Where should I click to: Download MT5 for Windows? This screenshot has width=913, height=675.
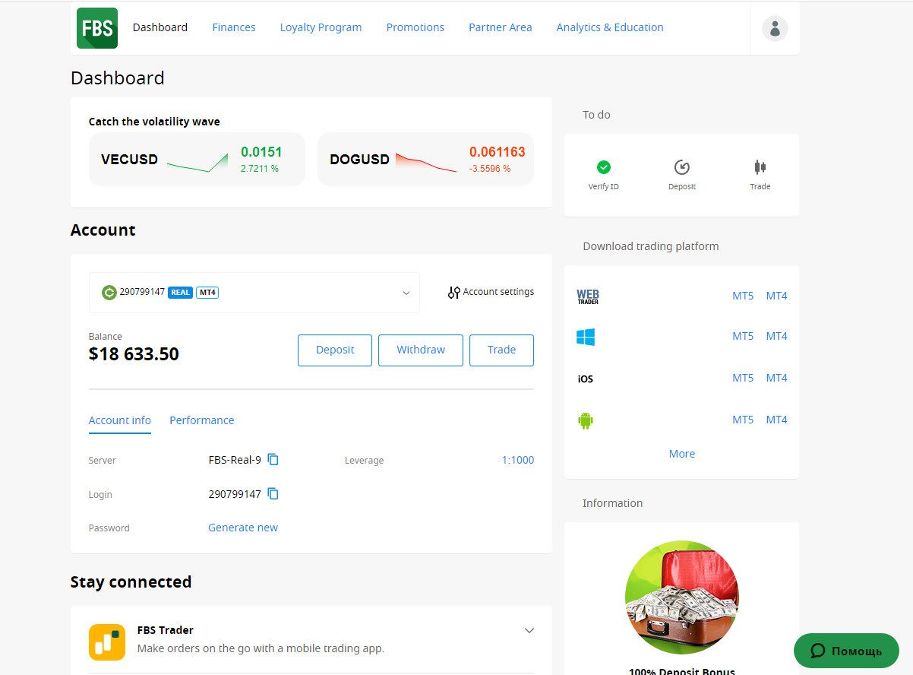[x=743, y=336]
